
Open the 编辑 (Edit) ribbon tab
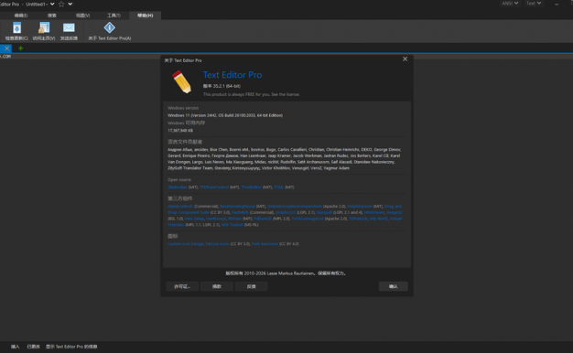[x=21, y=16]
